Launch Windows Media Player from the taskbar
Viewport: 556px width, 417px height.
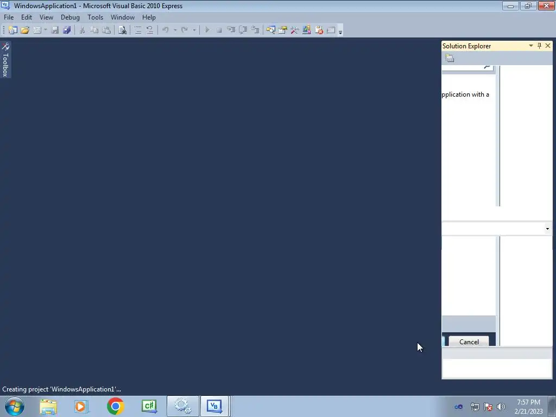tap(81, 406)
